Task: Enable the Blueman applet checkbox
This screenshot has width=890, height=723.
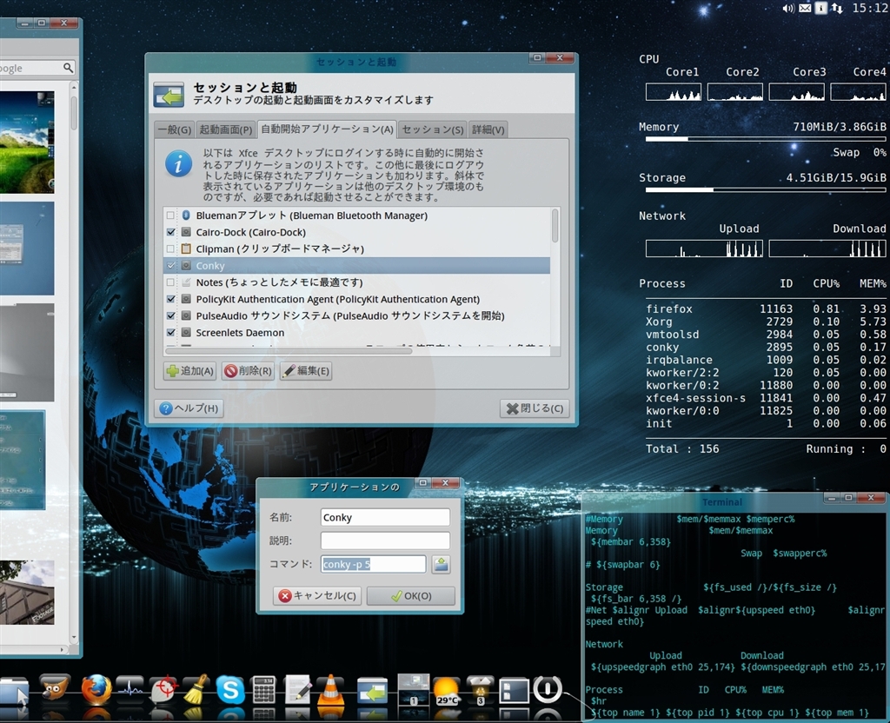Action: [170, 216]
